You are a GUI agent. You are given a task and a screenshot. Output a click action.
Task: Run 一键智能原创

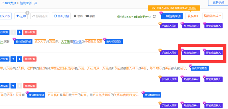click(172, 16)
